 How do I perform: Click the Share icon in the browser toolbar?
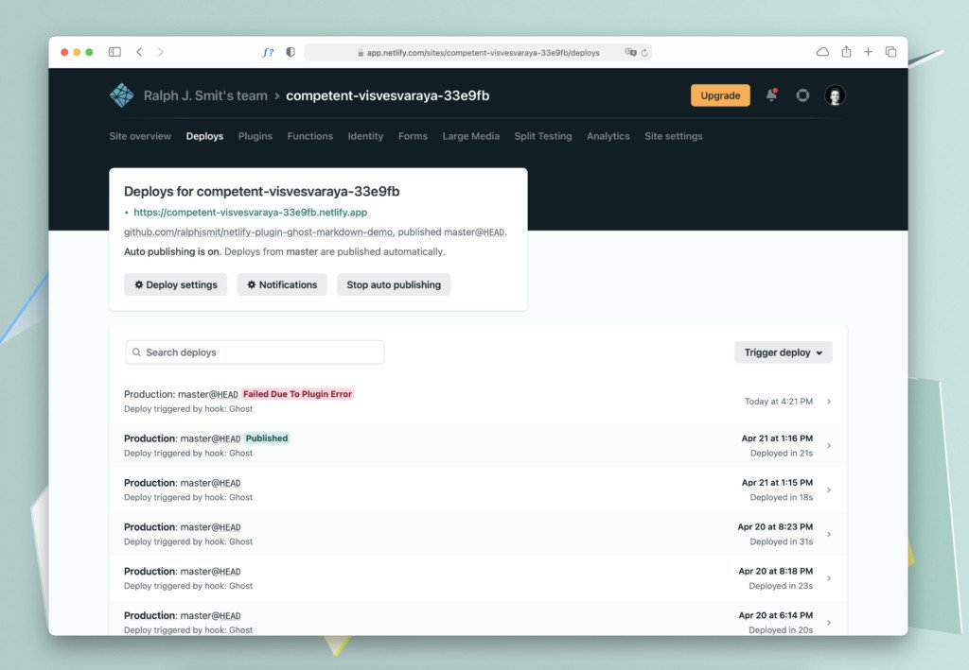[x=845, y=52]
